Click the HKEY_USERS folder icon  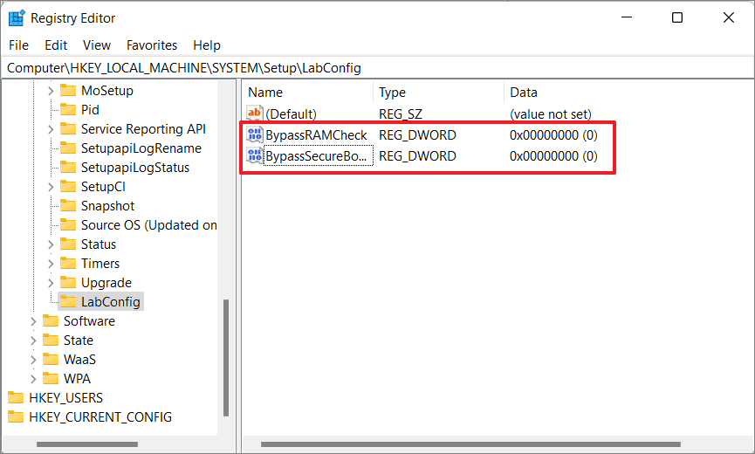16,397
